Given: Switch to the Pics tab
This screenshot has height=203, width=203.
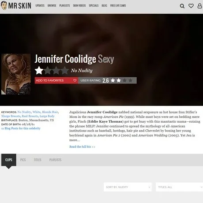Looking at the screenshot, I should click(23, 160).
